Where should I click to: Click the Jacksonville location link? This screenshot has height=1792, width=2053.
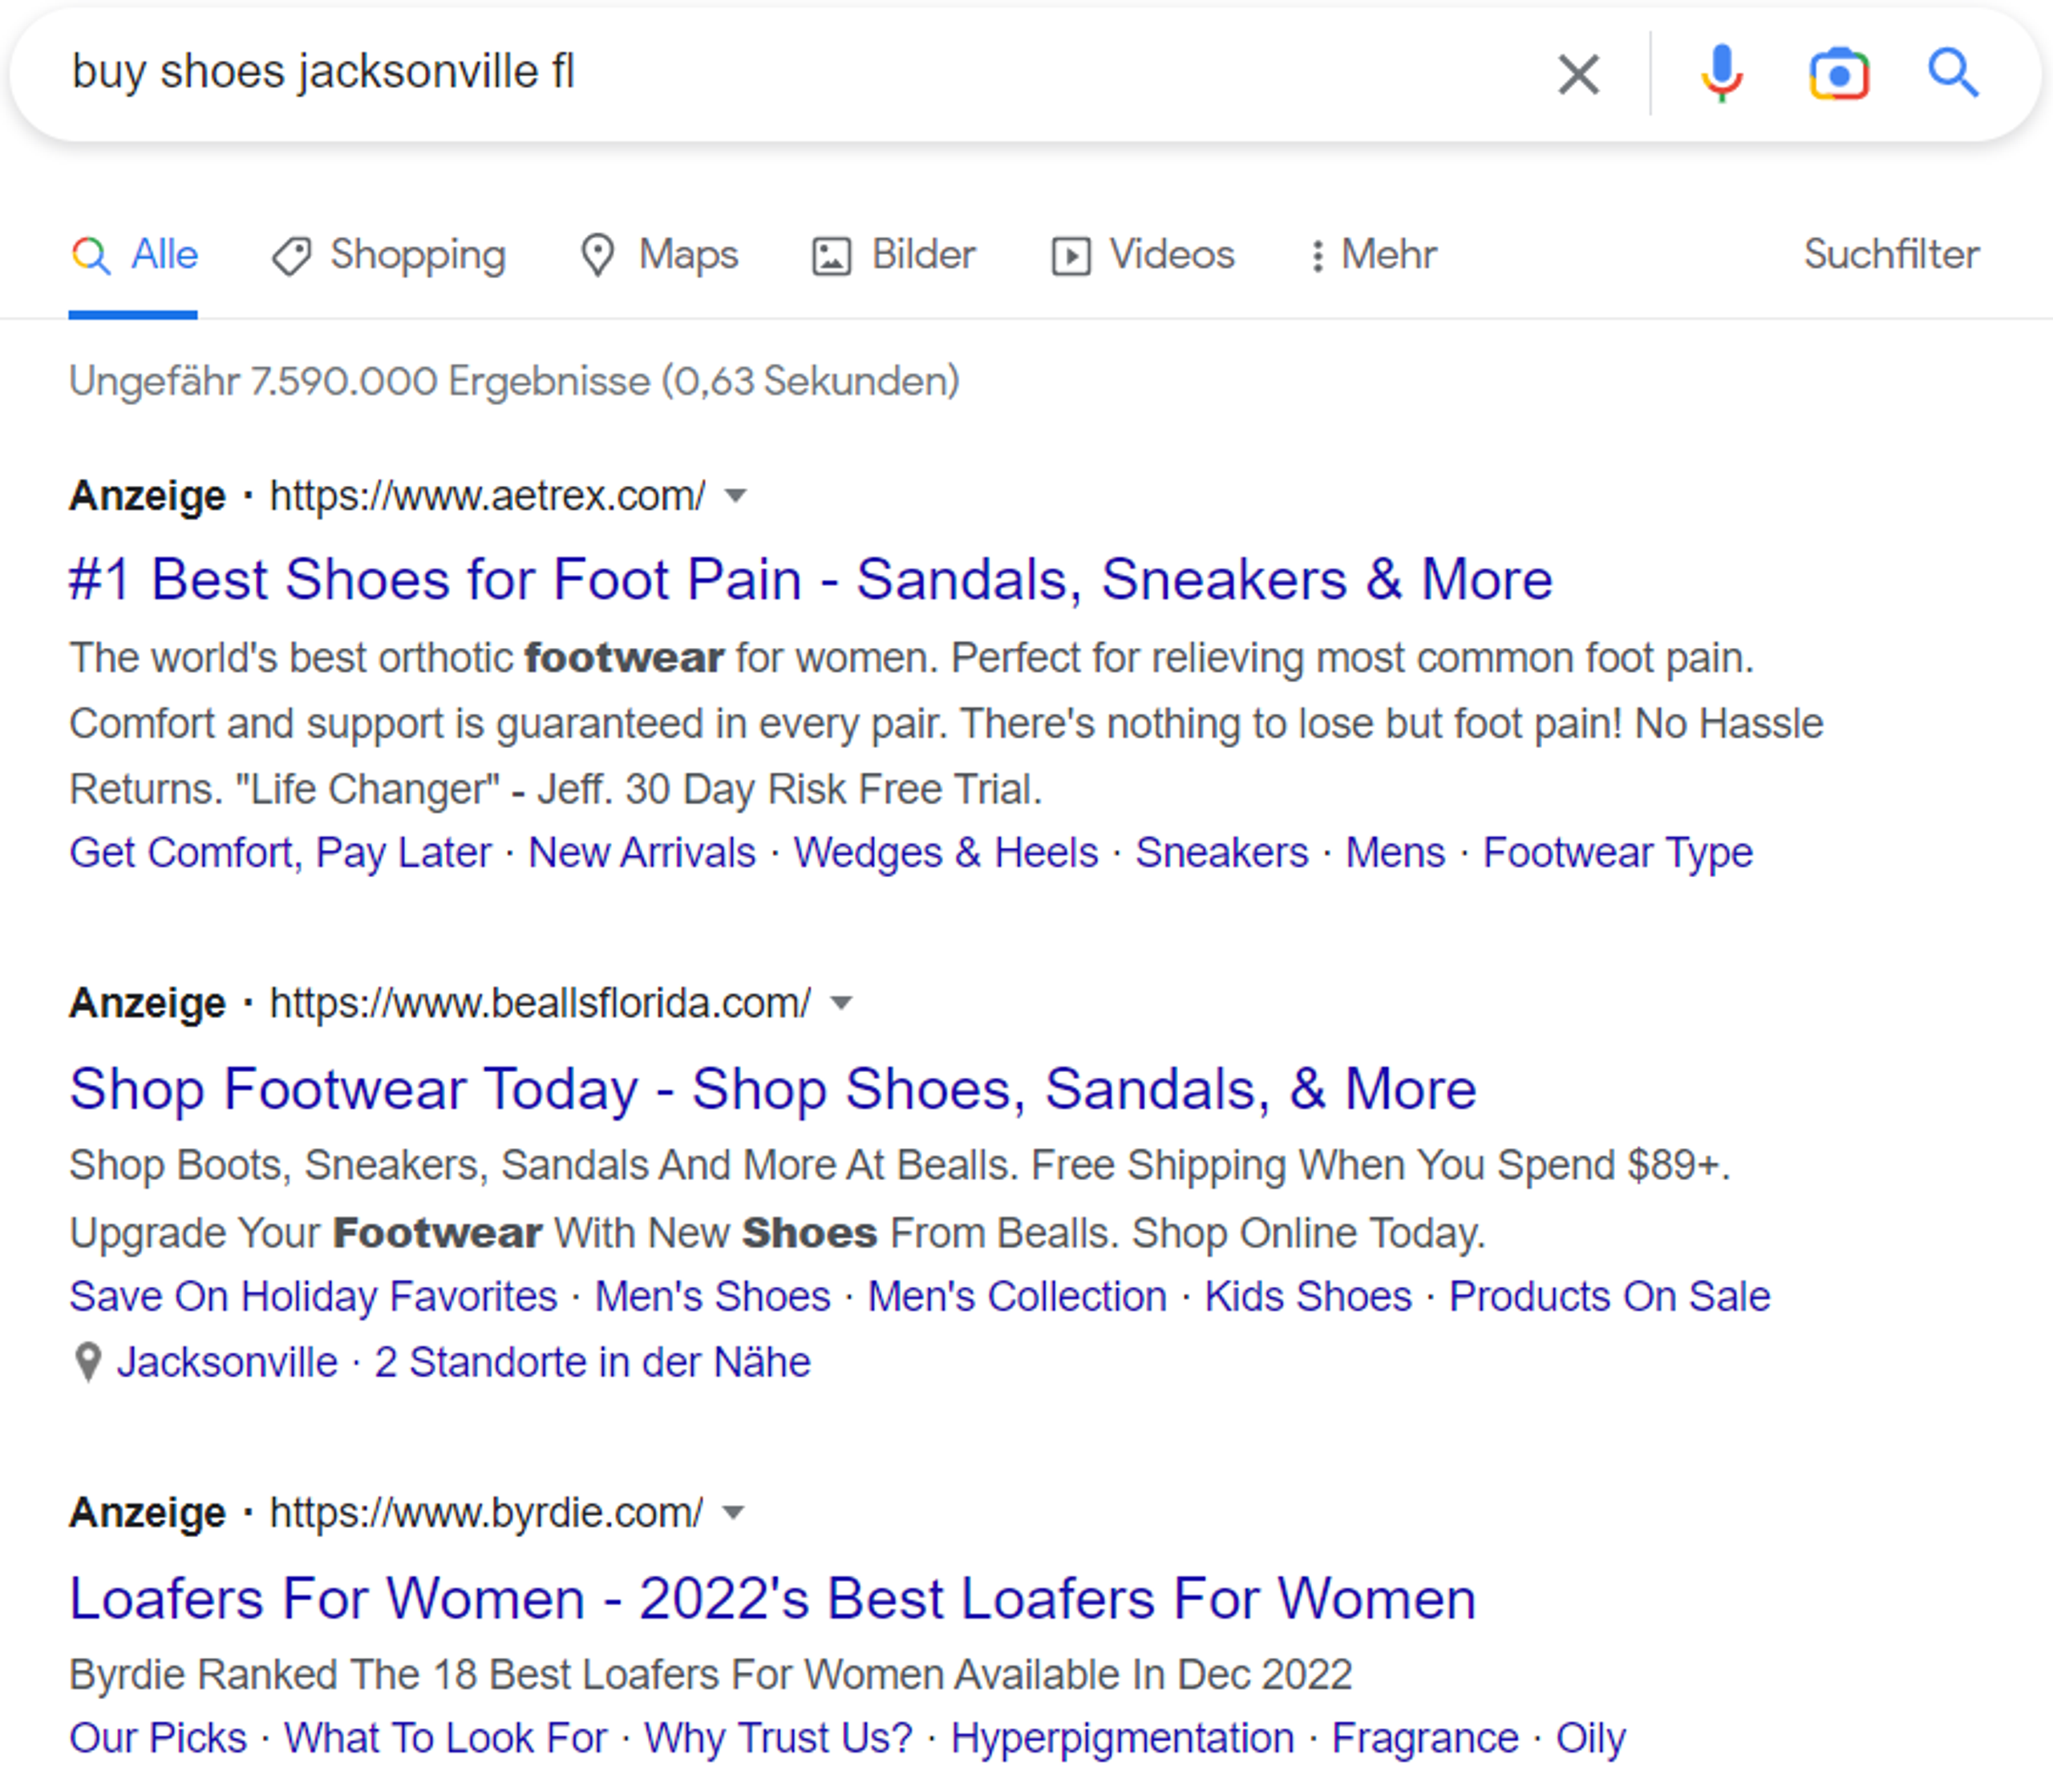pyautogui.click(x=227, y=1362)
